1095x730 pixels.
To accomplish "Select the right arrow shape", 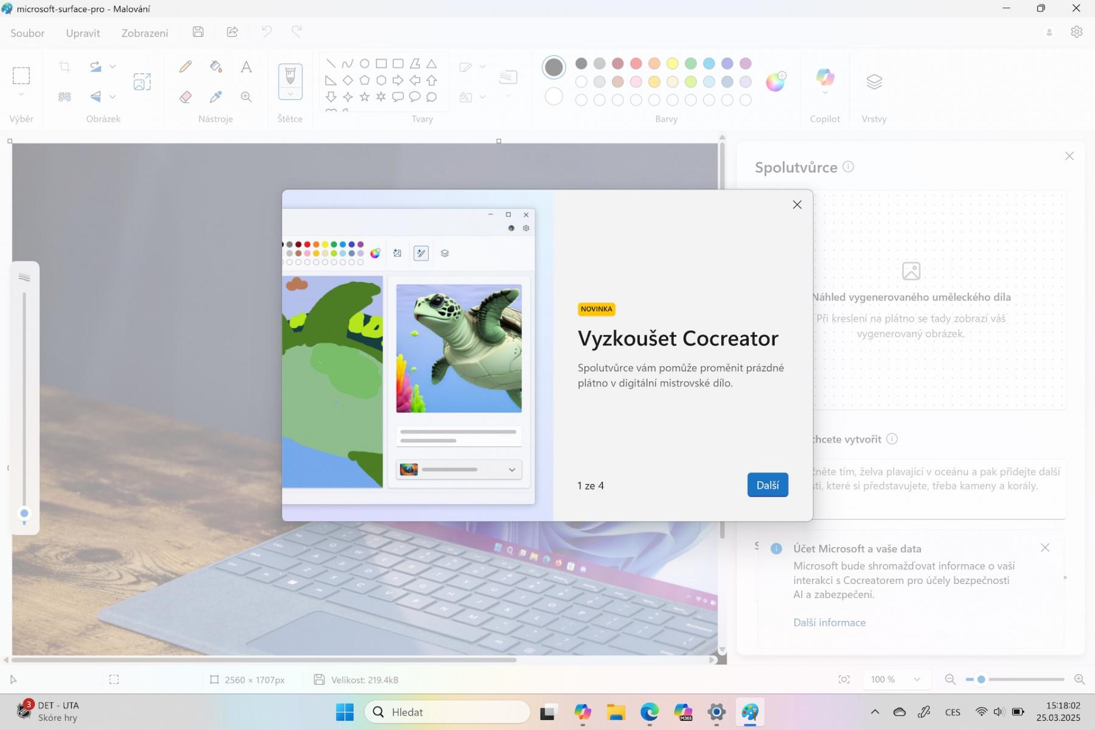I will tap(398, 80).
